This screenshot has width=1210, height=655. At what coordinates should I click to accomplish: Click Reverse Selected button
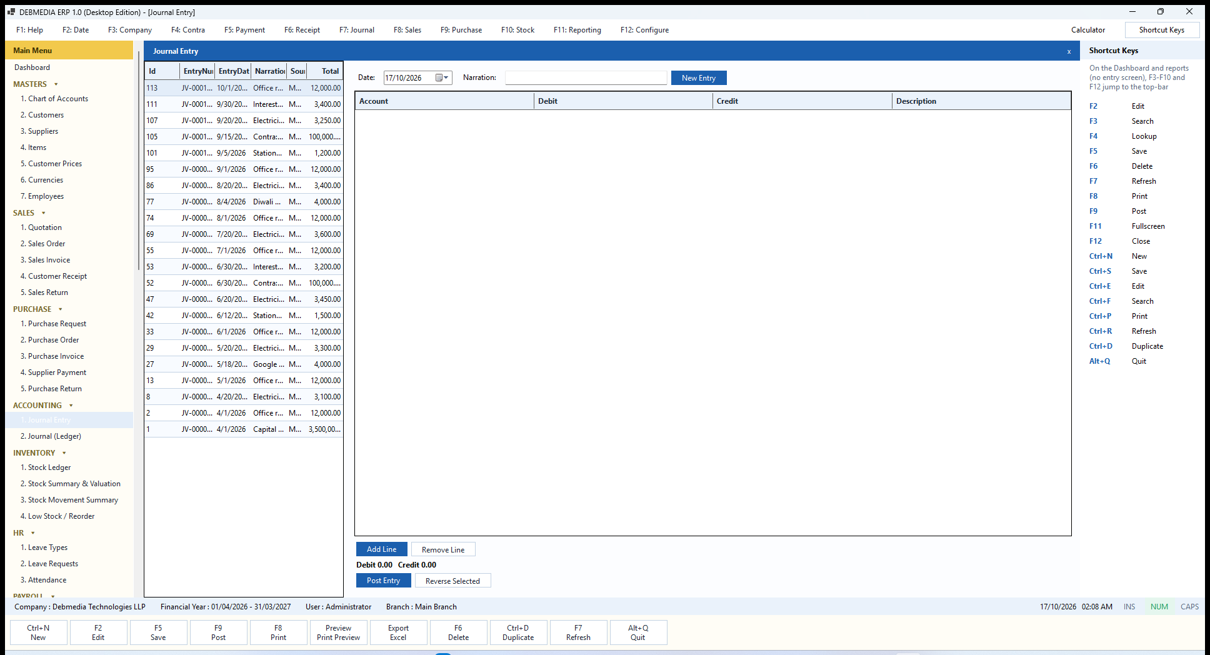click(x=453, y=581)
